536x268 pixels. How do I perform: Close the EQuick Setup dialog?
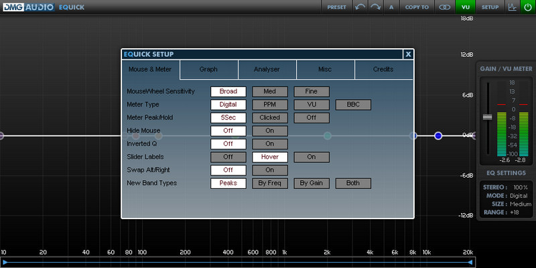point(408,54)
